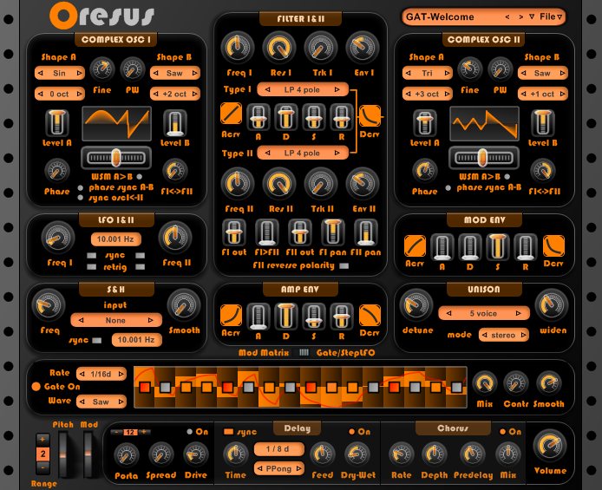Open the File menu
Viewport: 602px width, 490px height.
point(551,16)
